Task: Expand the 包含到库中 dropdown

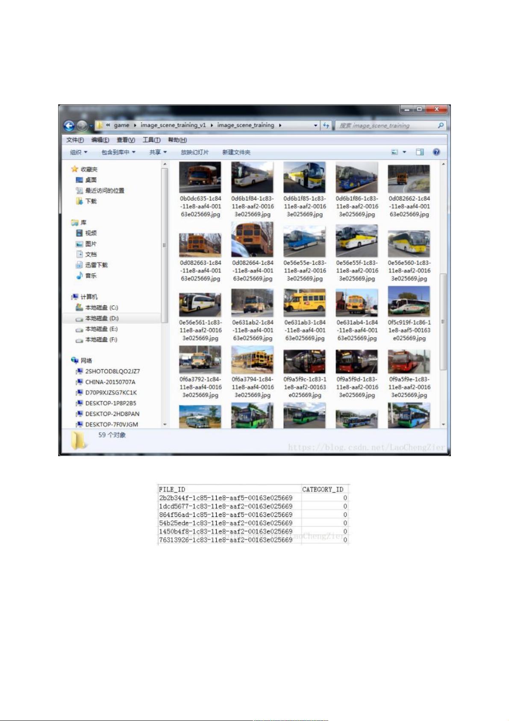Action: point(118,152)
